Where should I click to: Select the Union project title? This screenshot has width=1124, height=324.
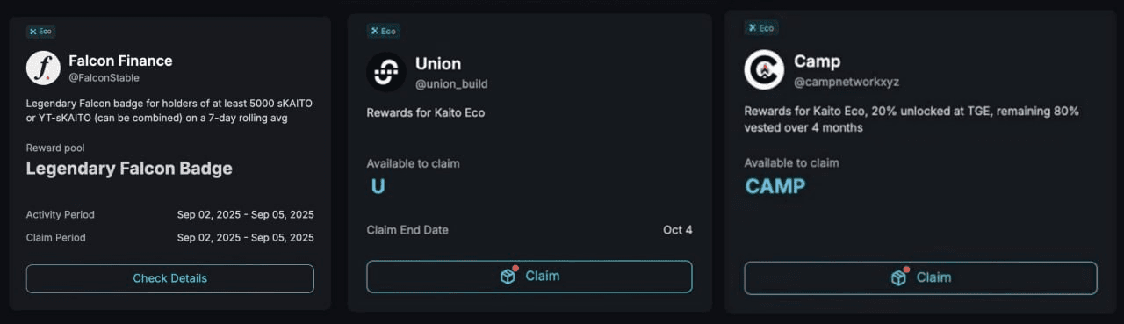[438, 64]
